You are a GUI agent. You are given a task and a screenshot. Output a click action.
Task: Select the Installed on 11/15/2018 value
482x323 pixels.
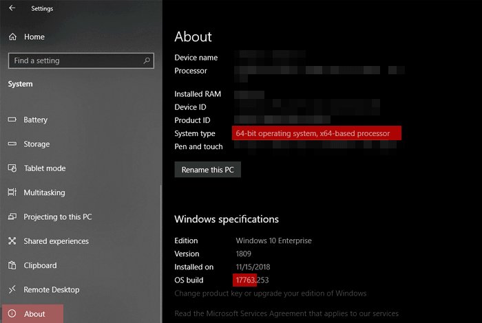tap(253, 267)
